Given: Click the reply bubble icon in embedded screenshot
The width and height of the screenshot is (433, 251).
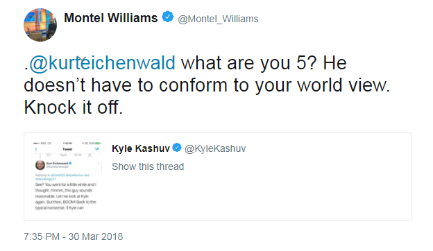Looking at the screenshot, I should pyautogui.click(x=48, y=155).
